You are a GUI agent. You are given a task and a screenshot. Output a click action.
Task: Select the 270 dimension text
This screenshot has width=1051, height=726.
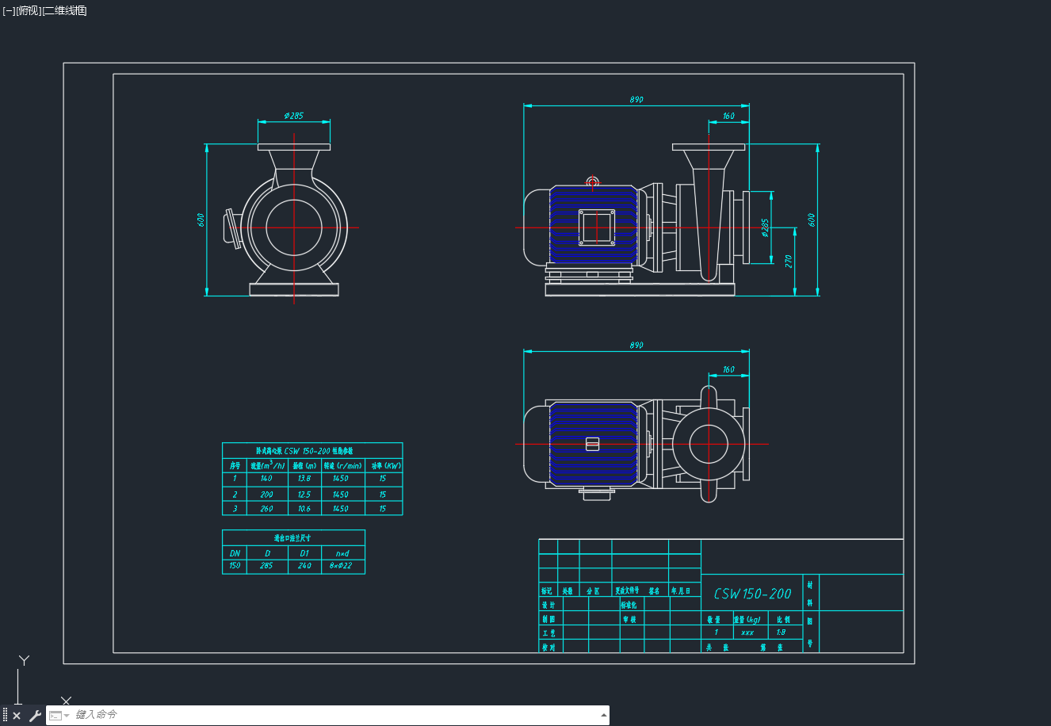[789, 261]
